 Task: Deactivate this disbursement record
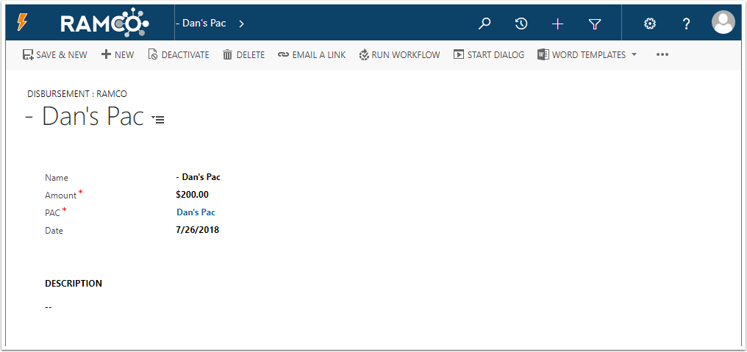tap(179, 55)
